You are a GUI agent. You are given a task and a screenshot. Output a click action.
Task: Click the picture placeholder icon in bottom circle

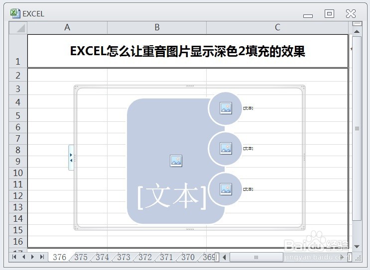click(226, 189)
